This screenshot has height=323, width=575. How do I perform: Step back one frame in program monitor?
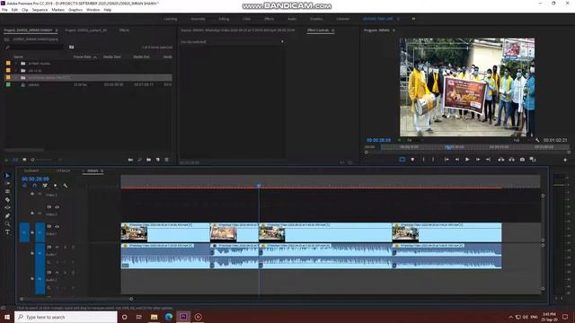tap(457, 160)
